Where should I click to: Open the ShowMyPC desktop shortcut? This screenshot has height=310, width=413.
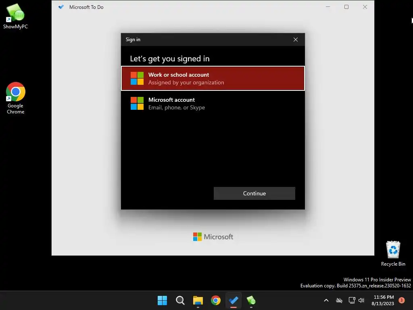(x=15, y=16)
